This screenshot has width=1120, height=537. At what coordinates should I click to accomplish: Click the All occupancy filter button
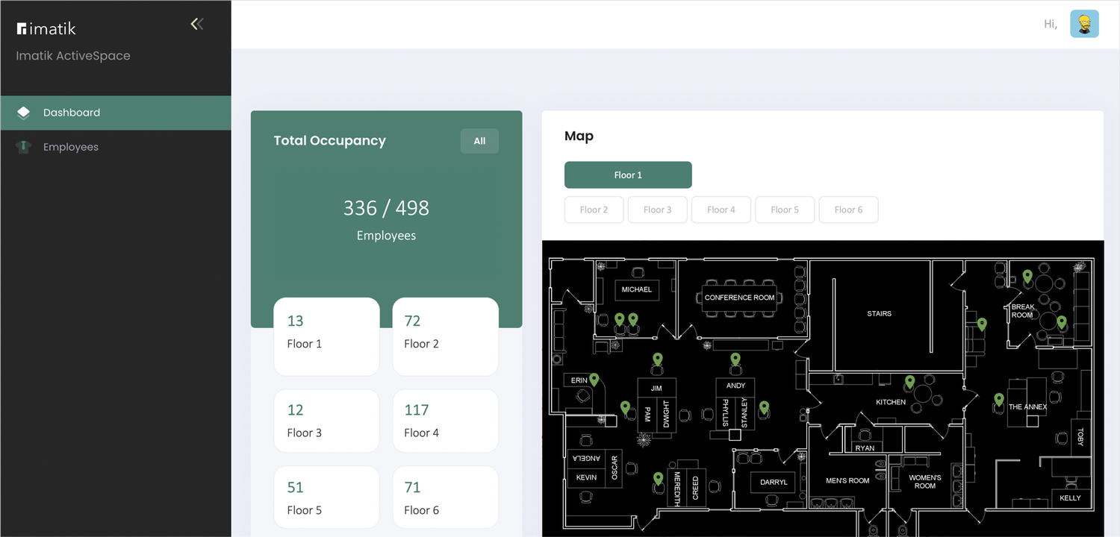479,141
